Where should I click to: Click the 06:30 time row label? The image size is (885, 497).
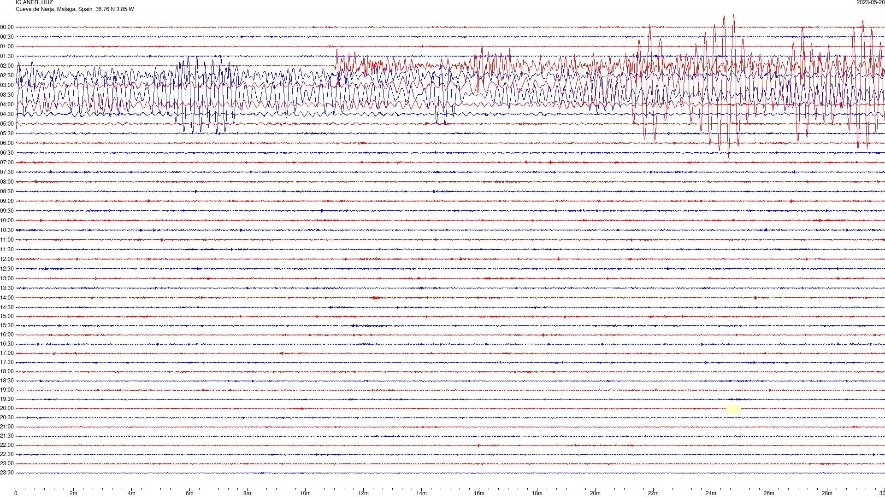(7, 153)
